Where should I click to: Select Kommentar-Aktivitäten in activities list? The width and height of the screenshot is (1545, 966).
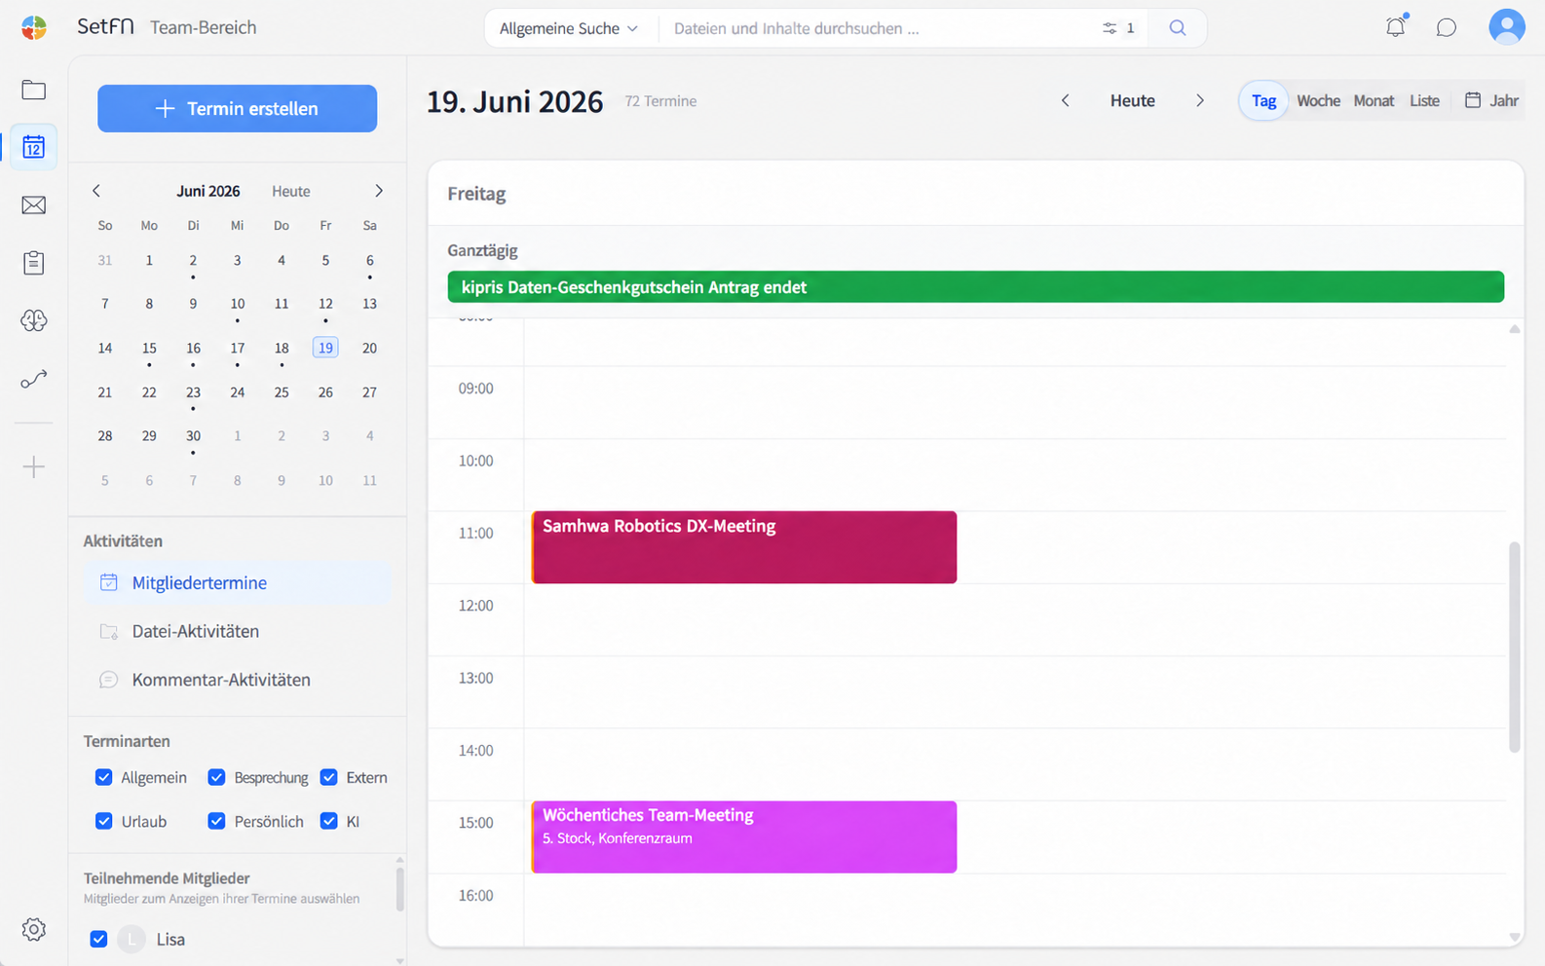(x=237, y=680)
